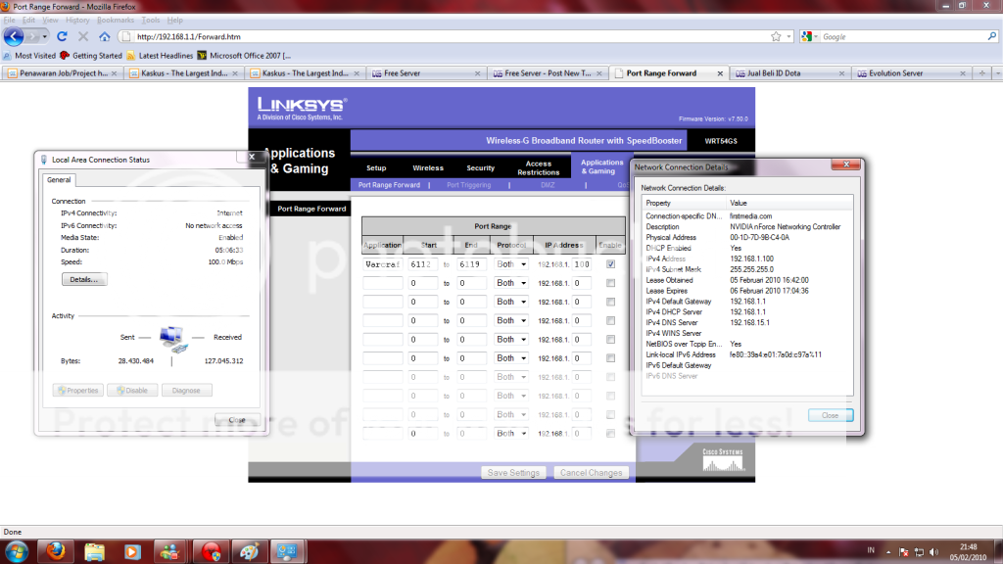Click the page icon beside the URL
The height and width of the screenshot is (564, 1003).
pos(126,36)
